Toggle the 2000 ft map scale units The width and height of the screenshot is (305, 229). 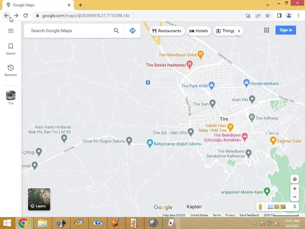pos(281,215)
